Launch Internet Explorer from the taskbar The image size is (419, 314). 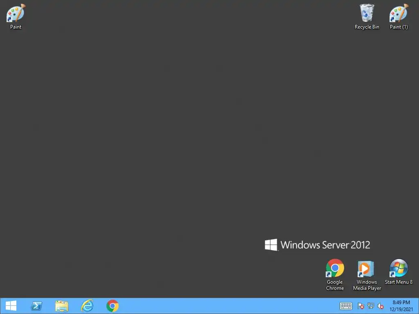87,306
